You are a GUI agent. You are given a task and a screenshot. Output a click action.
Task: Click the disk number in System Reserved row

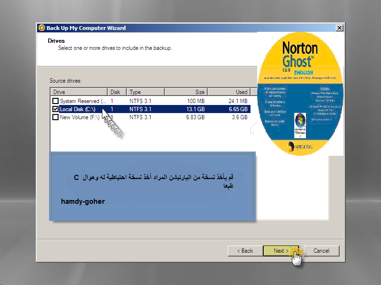112,101
